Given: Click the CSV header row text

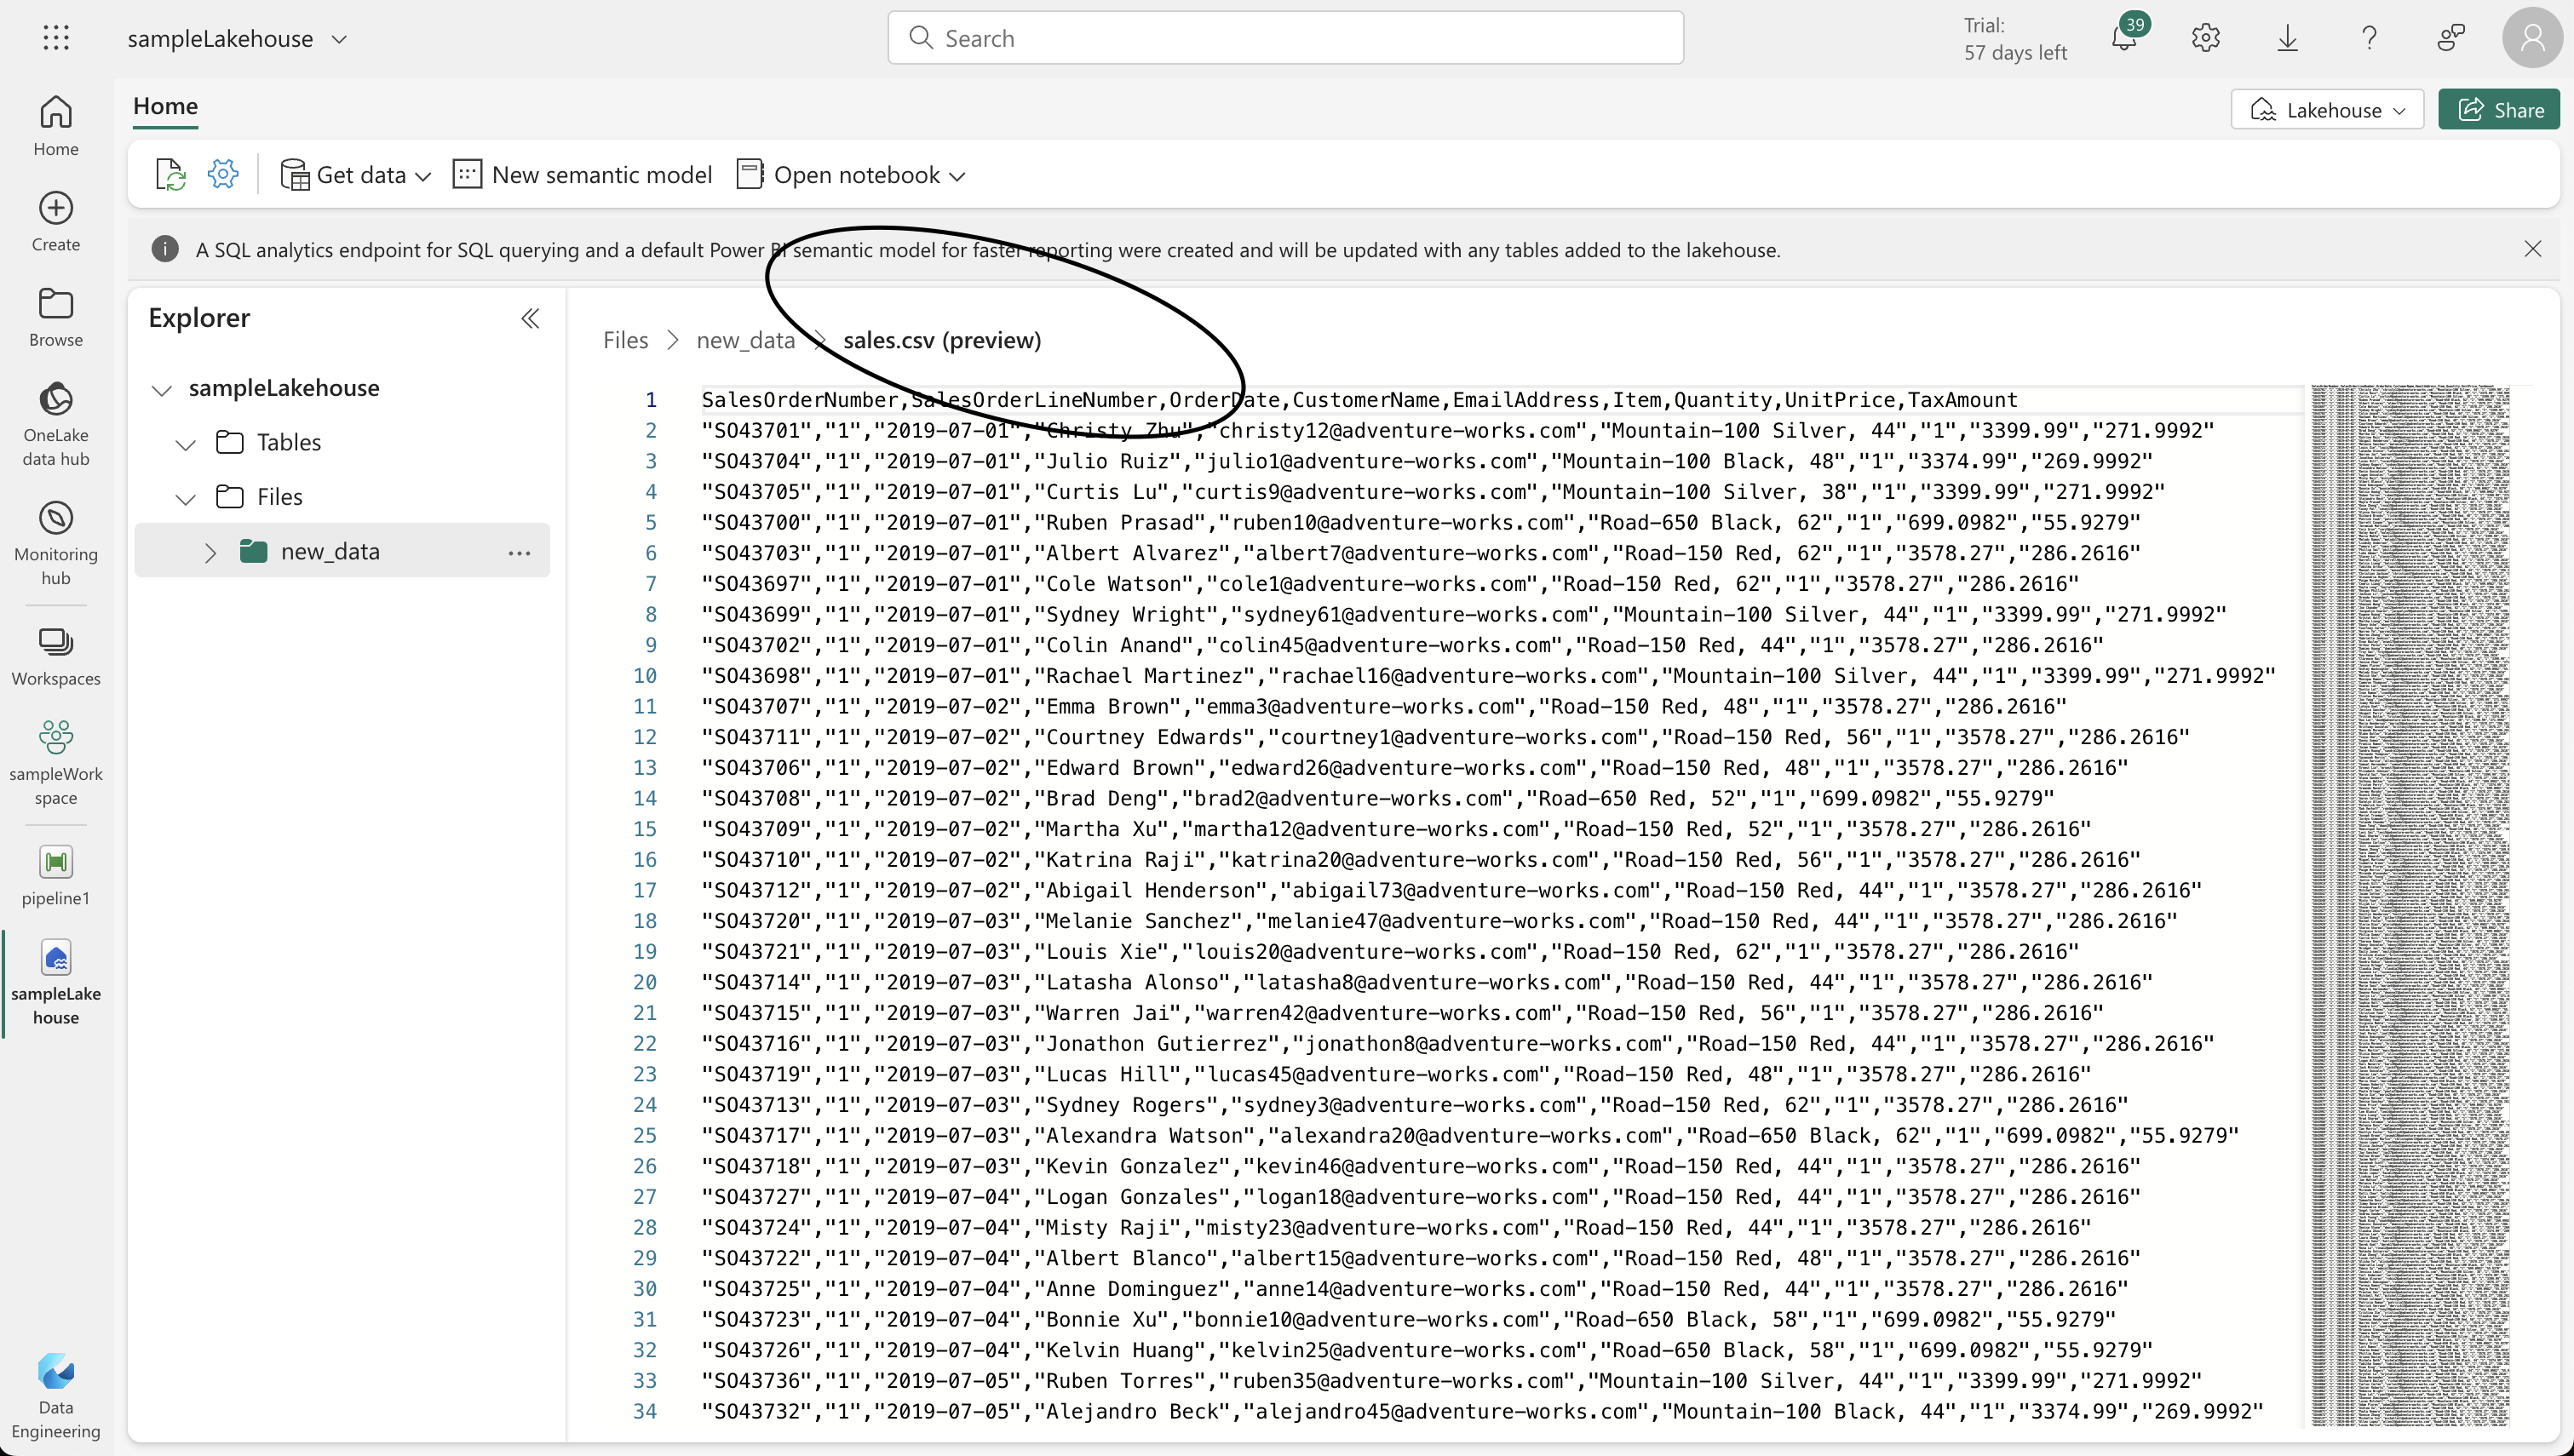Looking at the screenshot, I should (x=1360, y=400).
